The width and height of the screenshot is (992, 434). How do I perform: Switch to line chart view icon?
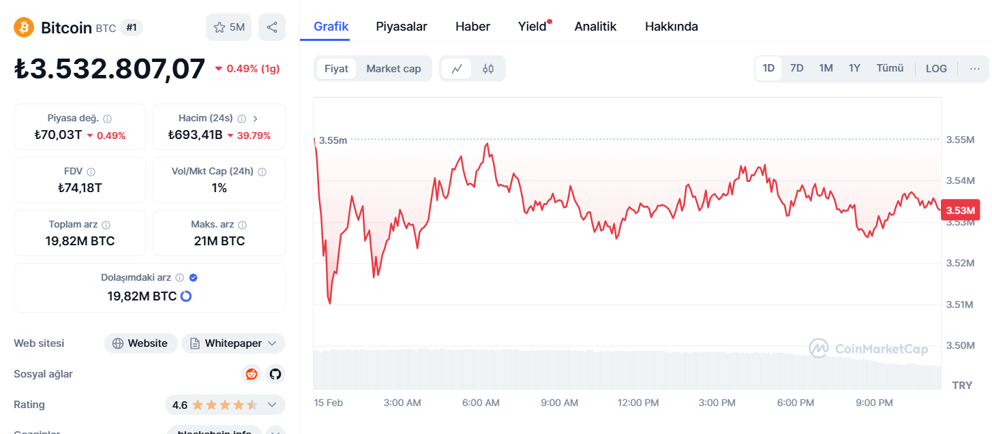click(457, 69)
